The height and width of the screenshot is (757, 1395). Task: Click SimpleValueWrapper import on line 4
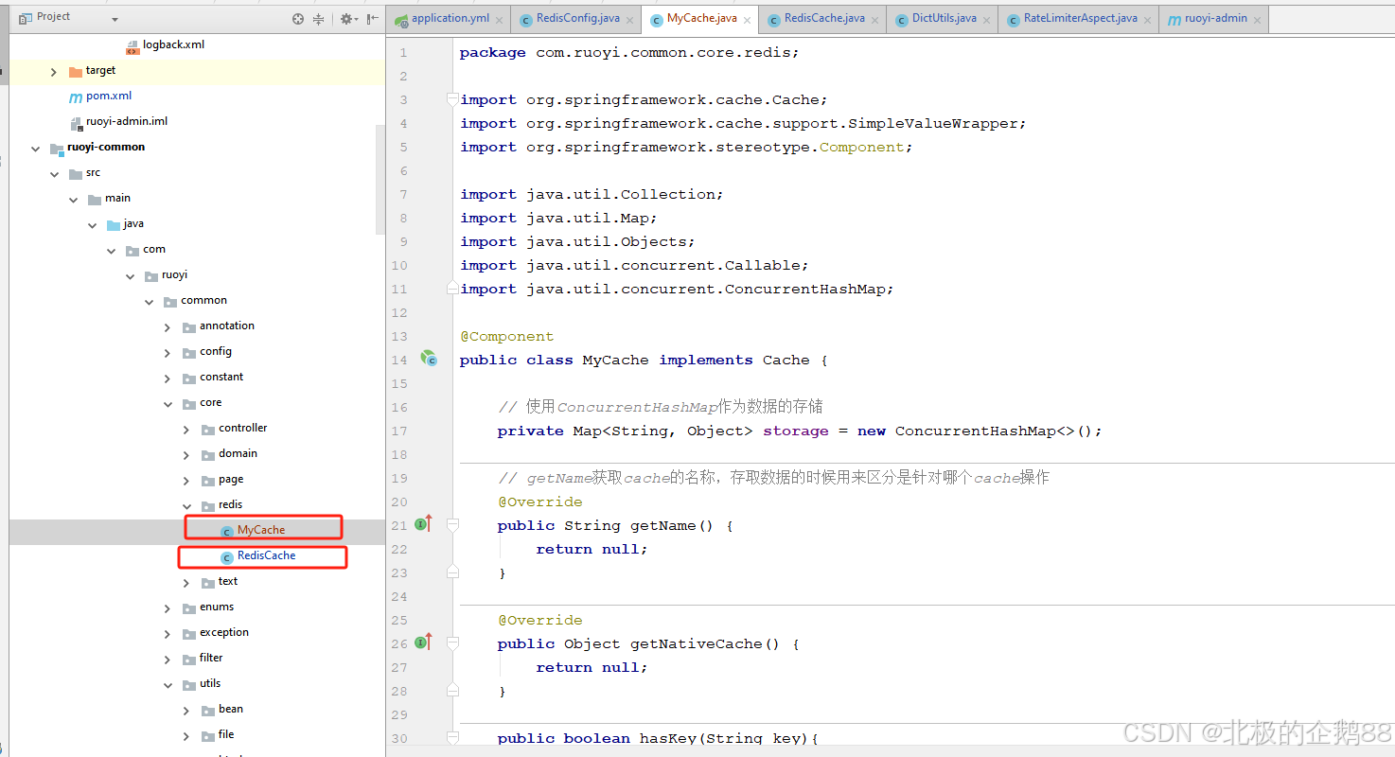click(x=932, y=123)
